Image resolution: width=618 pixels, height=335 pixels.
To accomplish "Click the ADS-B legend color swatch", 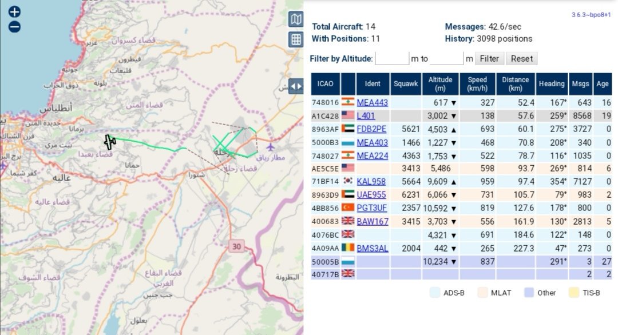I will point(435,293).
